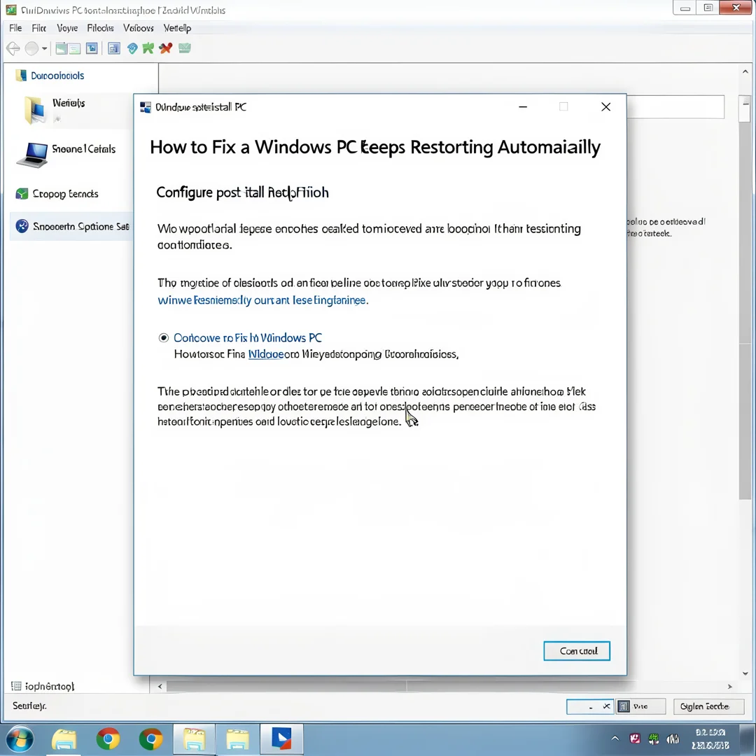Click the pink system tray icon
This screenshot has height=756, width=756.
point(634,738)
